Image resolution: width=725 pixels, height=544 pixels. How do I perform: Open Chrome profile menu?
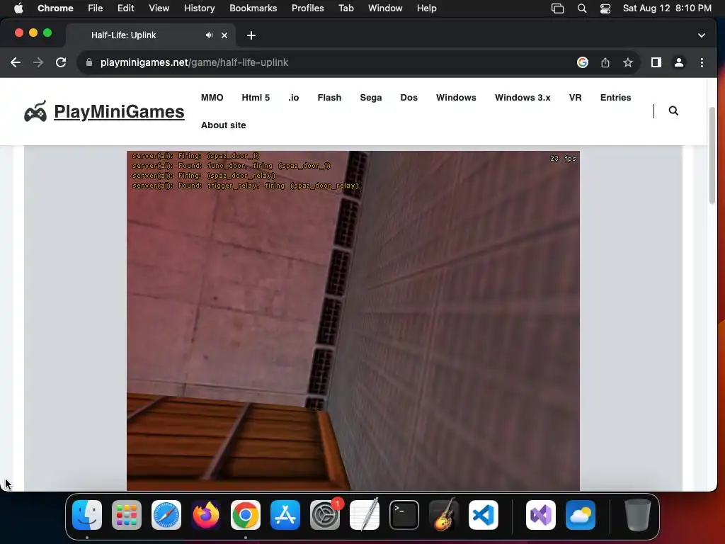pyautogui.click(x=679, y=62)
